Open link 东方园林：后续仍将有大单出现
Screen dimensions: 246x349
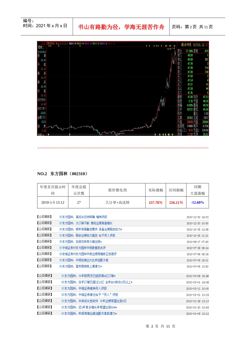point(82,242)
